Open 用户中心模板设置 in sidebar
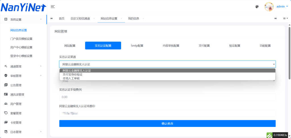 (21, 47)
